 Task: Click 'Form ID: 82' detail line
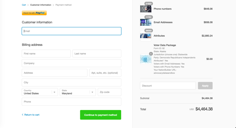[x=159, y=48]
